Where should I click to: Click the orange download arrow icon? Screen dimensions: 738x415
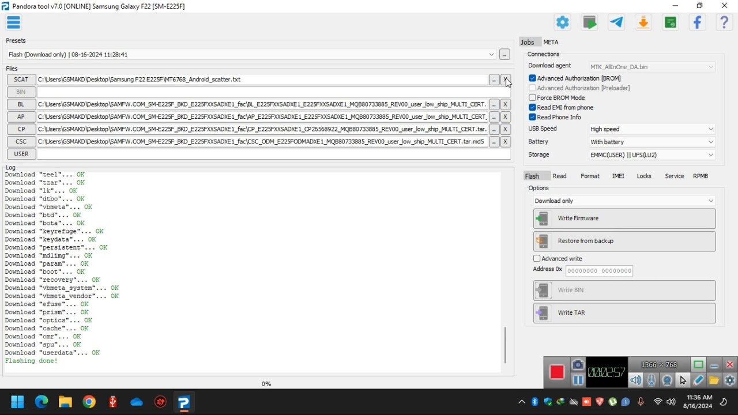(x=643, y=22)
